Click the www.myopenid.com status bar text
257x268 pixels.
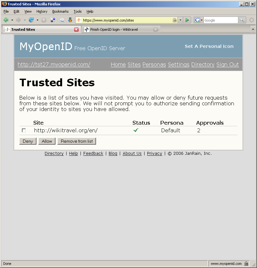point(226,263)
